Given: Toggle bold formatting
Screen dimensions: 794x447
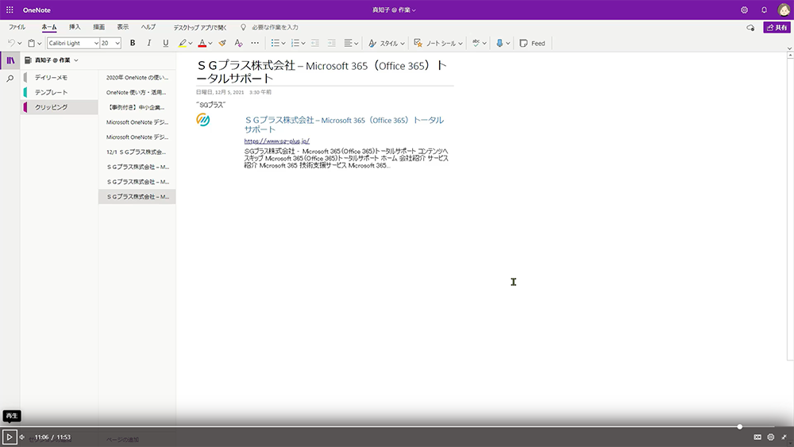Looking at the screenshot, I should 133,43.
